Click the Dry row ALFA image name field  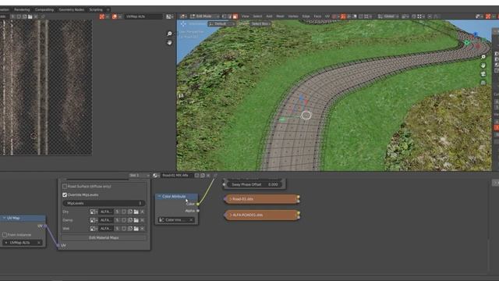tap(106, 212)
